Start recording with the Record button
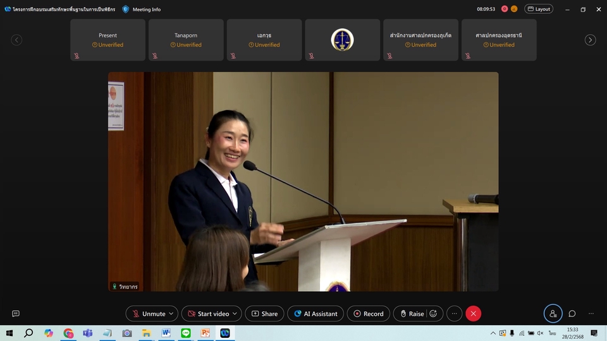Screen dimensions: 607x341 click(x=368, y=313)
